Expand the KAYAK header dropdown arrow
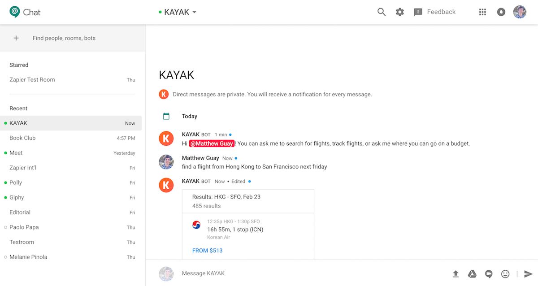The image size is (538, 286). [x=194, y=13]
